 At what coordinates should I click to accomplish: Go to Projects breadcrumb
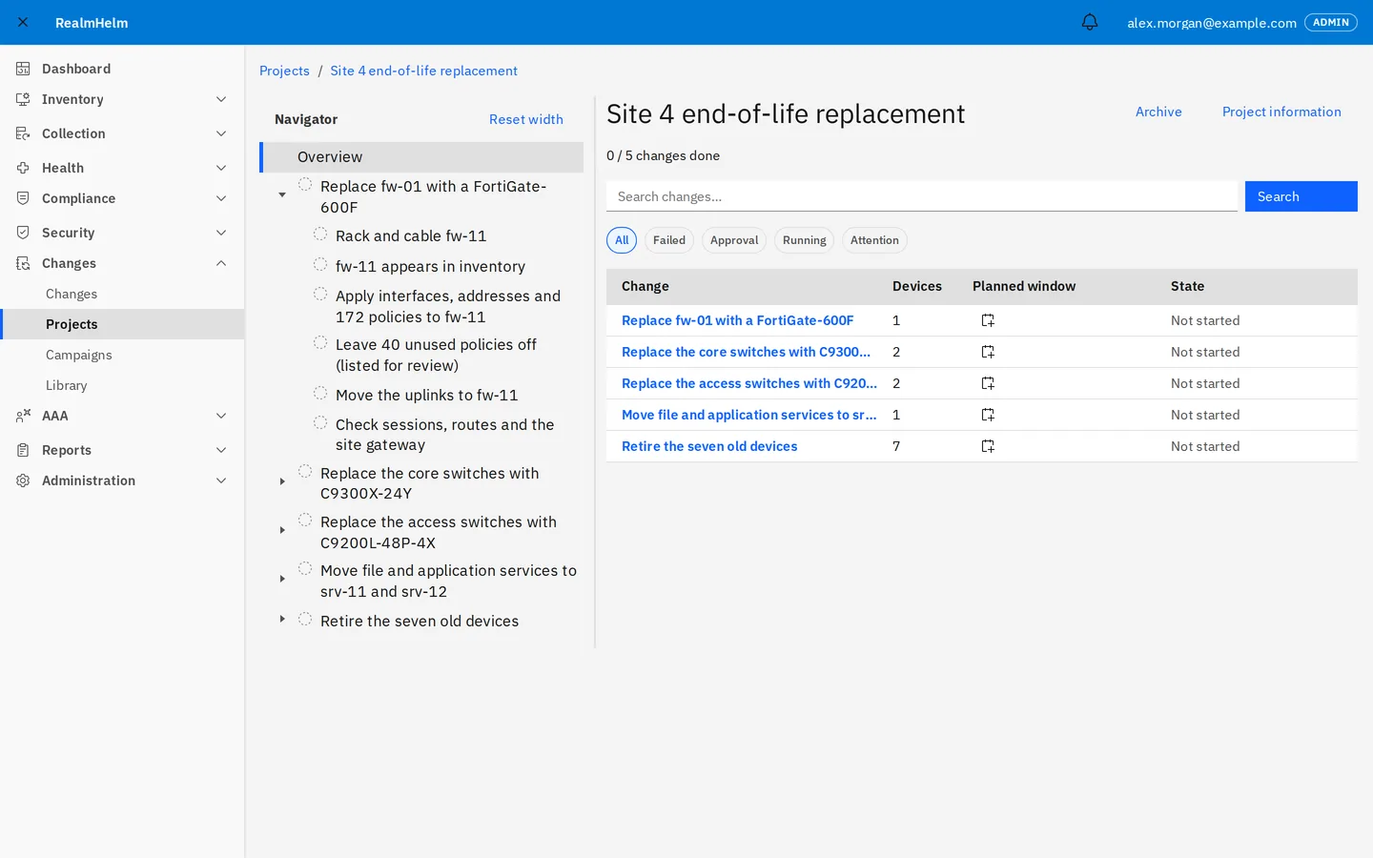coord(284,71)
